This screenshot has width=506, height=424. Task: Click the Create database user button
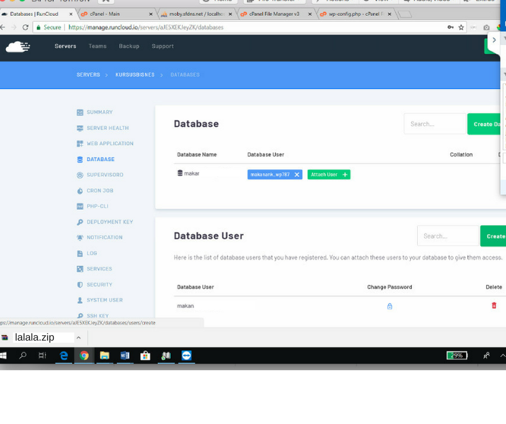tap(493, 236)
